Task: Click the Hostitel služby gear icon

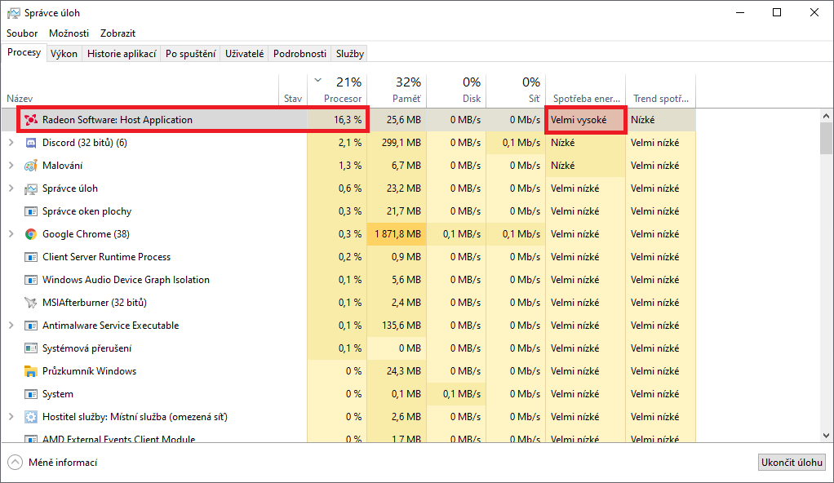Action: click(31, 417)
